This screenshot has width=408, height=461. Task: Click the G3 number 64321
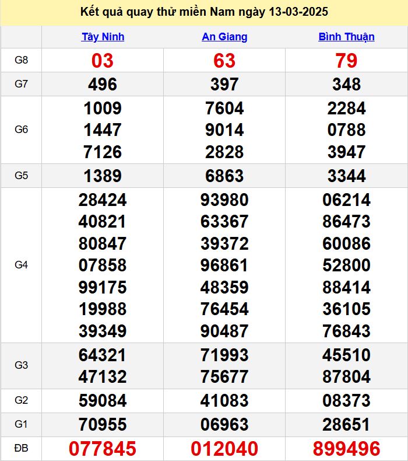pyautogui.click(x=103, y=355)
